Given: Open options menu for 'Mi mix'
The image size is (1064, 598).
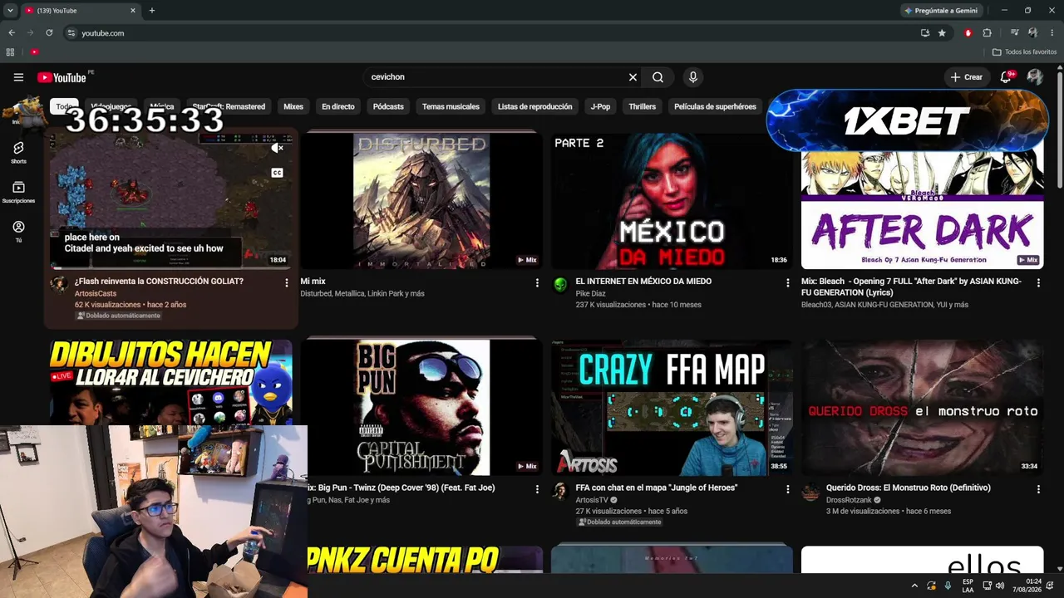Looking at the screenshot, I should [537, 283].
